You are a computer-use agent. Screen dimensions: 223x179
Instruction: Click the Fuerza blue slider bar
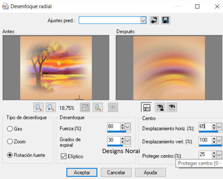click(119, 132)
